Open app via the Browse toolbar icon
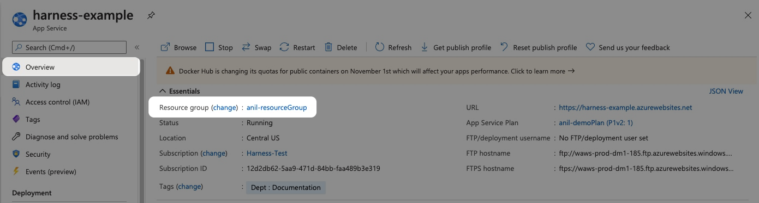This screenshot has height=203, width=759. pyautogui.click(x=165, y=47)
